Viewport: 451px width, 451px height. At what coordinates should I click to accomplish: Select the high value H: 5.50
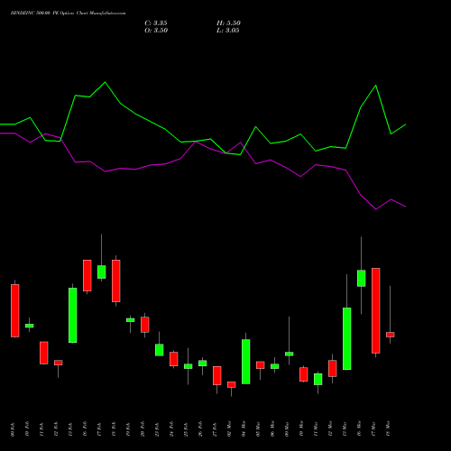(228, 23)
